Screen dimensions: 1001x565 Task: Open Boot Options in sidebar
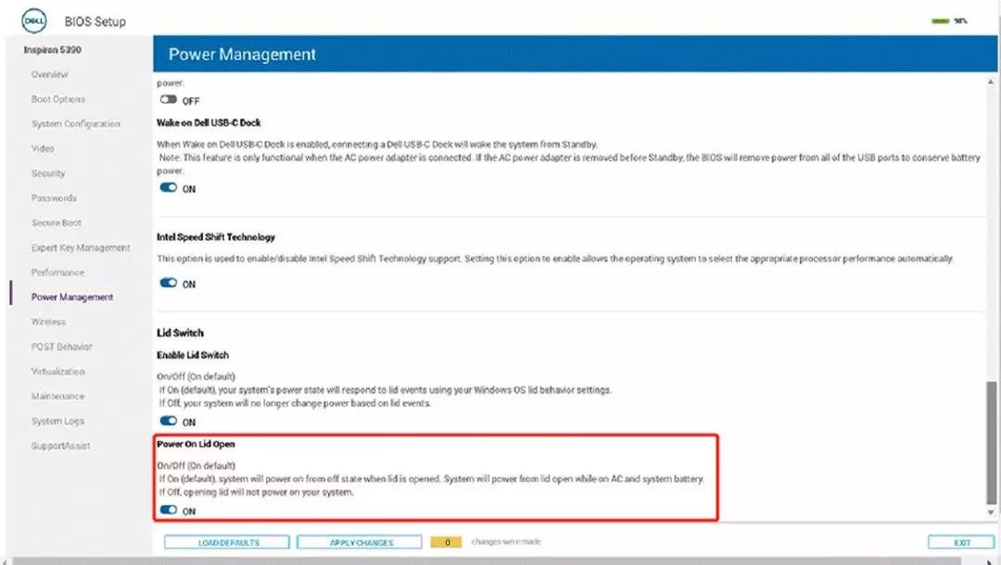(58, 99)
